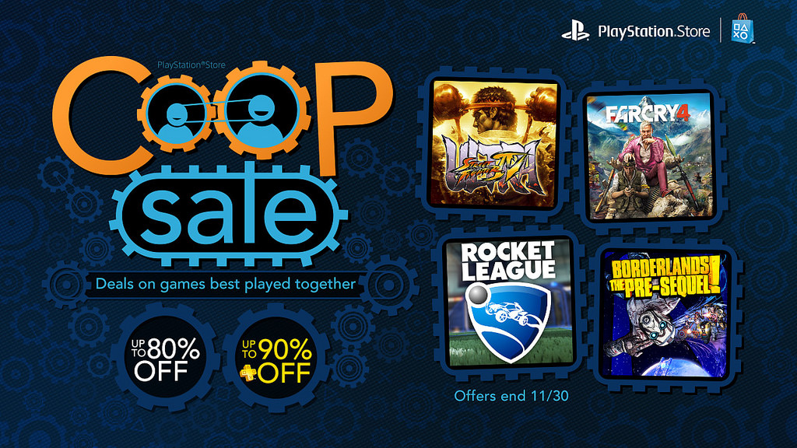Click Deals on games best played together
This screenshot has height=448, width=797.
point(226,283)
